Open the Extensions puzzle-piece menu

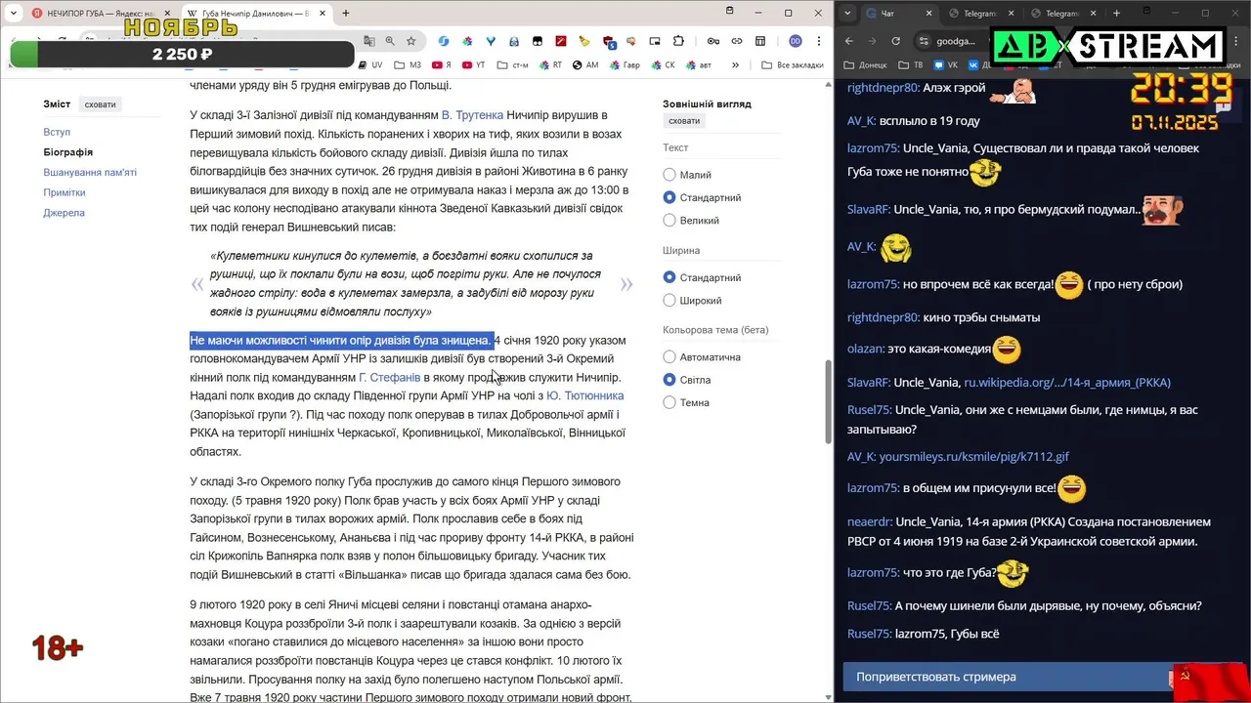pos(678,41)
